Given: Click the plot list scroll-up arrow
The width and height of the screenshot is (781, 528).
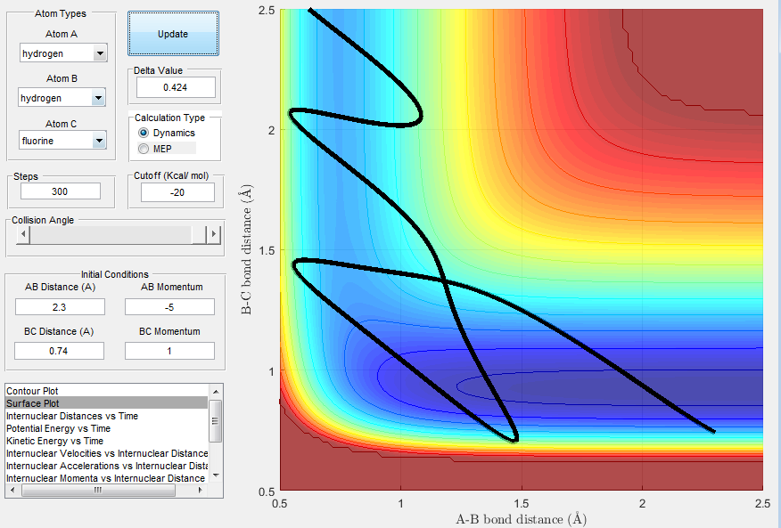Looking at the screenshot, I should click(216, 391).
